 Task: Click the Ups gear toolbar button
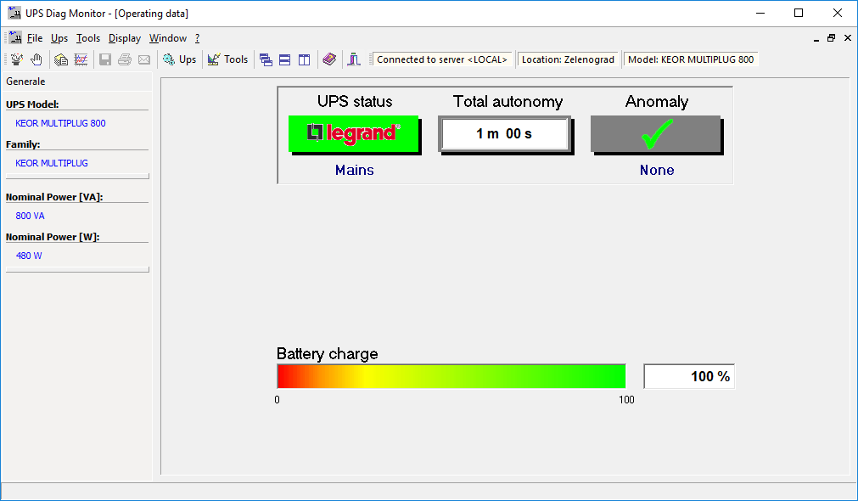coord(179,59)
